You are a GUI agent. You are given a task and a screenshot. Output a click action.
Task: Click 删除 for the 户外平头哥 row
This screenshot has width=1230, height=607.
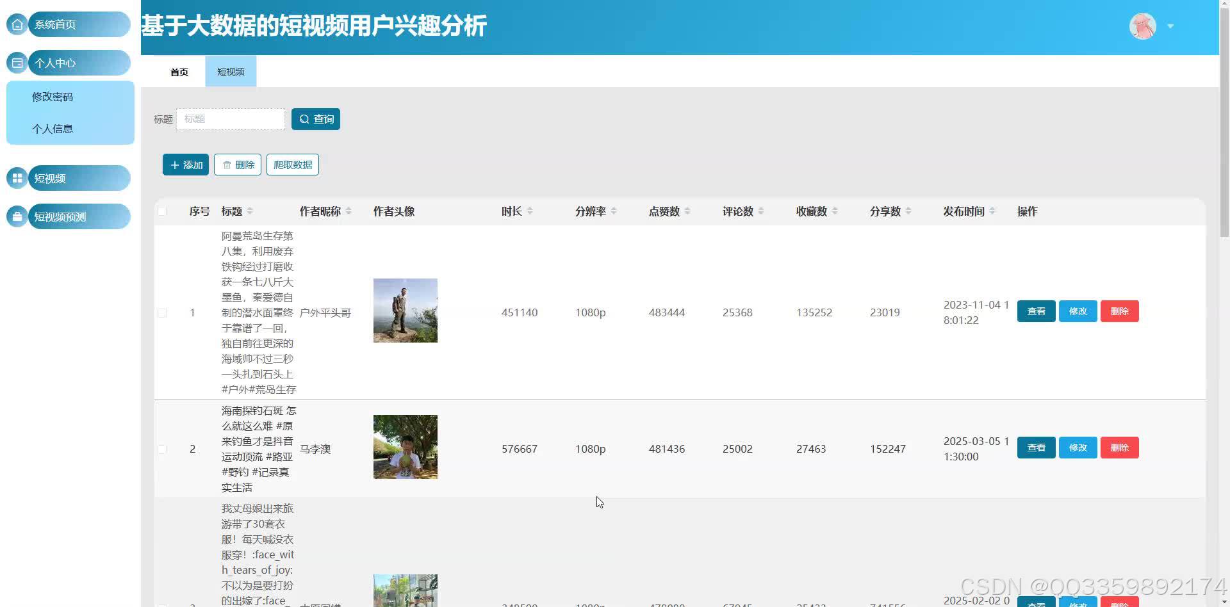pos(1120,311)
